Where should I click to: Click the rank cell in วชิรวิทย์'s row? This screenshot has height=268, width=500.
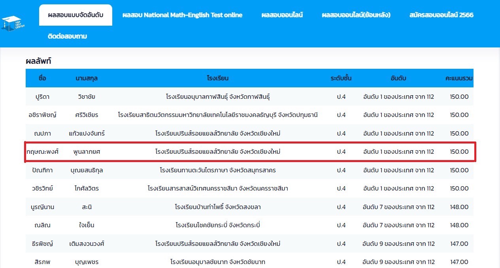click(x=398, y=188)
